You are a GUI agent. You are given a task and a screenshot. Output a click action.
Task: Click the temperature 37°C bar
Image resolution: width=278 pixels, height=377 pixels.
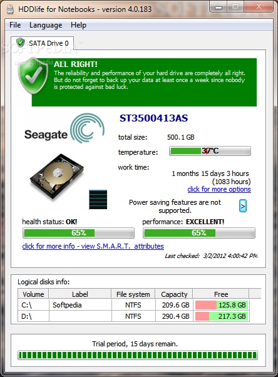pos(210,151)
